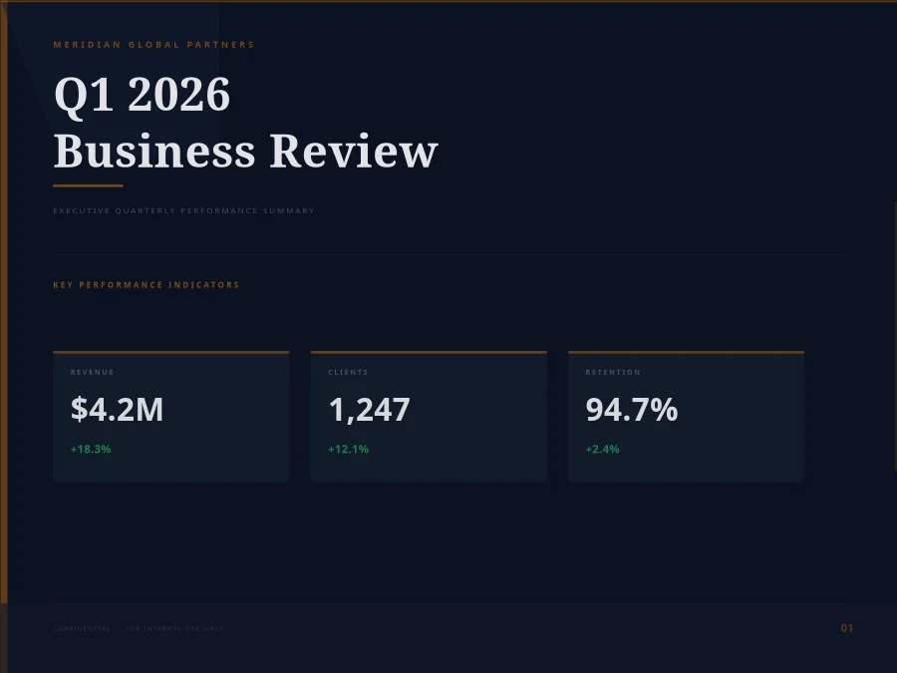This screenshot has width=897, height=673.
Task: Click the "+12.1%" clients change figure
Action: pyautogui.click(x=348, y=450)
